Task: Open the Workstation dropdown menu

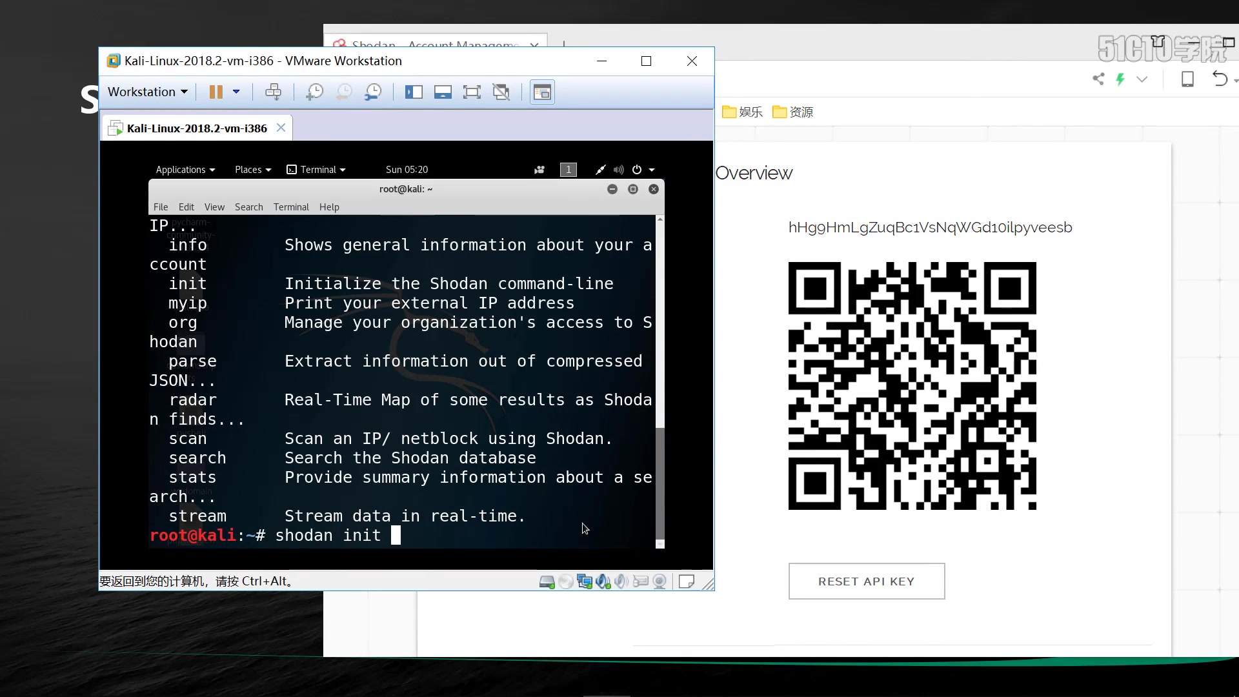Action: [x=147, y=92]
